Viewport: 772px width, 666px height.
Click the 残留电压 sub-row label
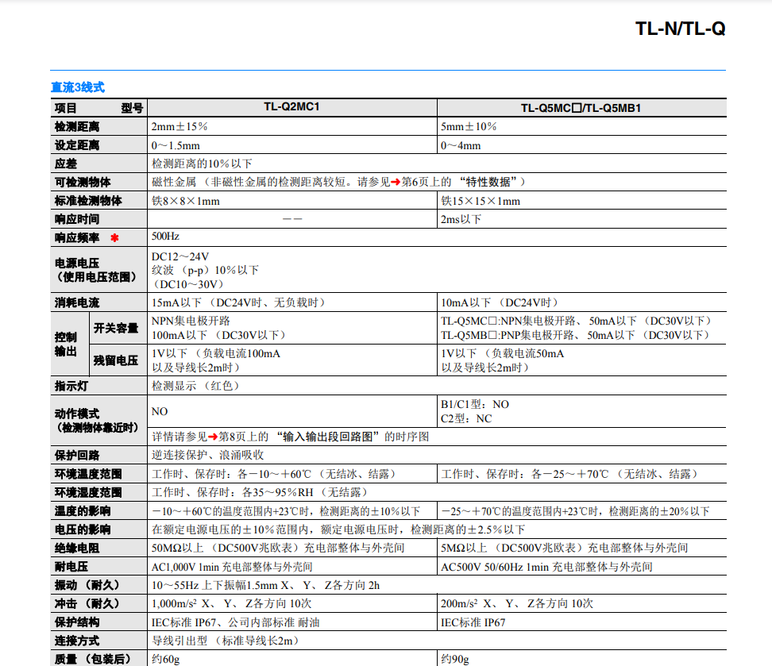[x=116, y=360]
